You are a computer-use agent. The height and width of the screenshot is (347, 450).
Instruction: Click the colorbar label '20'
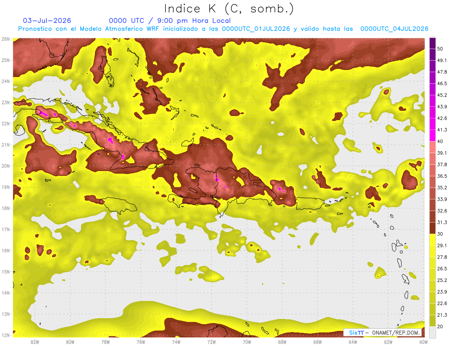440,326
